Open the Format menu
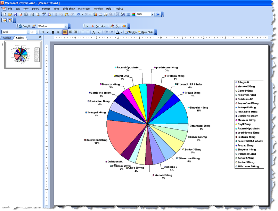Viewport: 278px width, 211px height. pos(46,9)
